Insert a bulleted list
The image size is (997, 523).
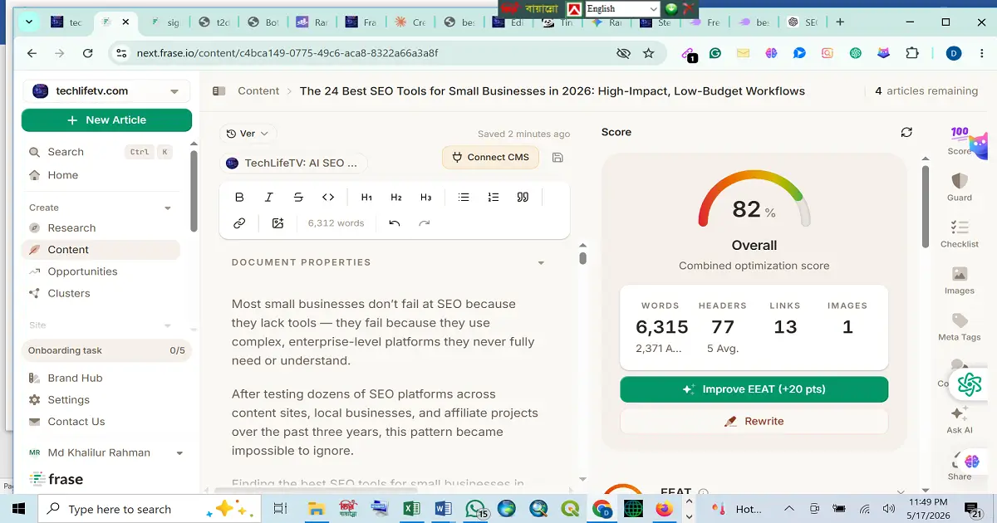pos(464,198)
